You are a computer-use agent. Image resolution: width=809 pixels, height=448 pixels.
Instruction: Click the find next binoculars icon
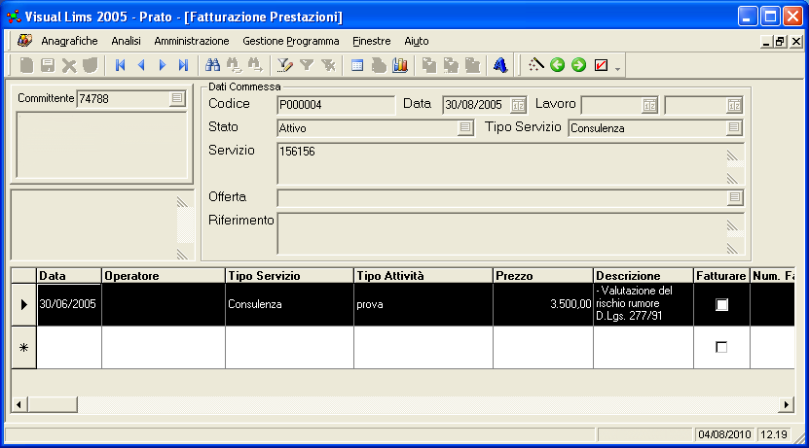click(234, 65)
